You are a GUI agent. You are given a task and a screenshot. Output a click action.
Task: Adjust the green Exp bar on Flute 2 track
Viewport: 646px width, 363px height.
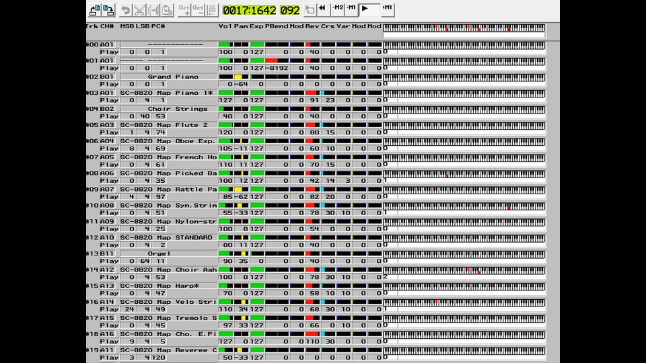256,125
